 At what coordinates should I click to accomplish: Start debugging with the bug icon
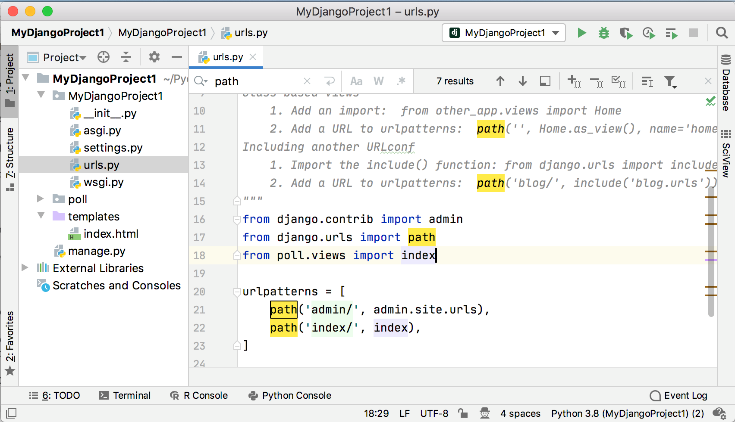pyautogui.click(x=604, y=33)
